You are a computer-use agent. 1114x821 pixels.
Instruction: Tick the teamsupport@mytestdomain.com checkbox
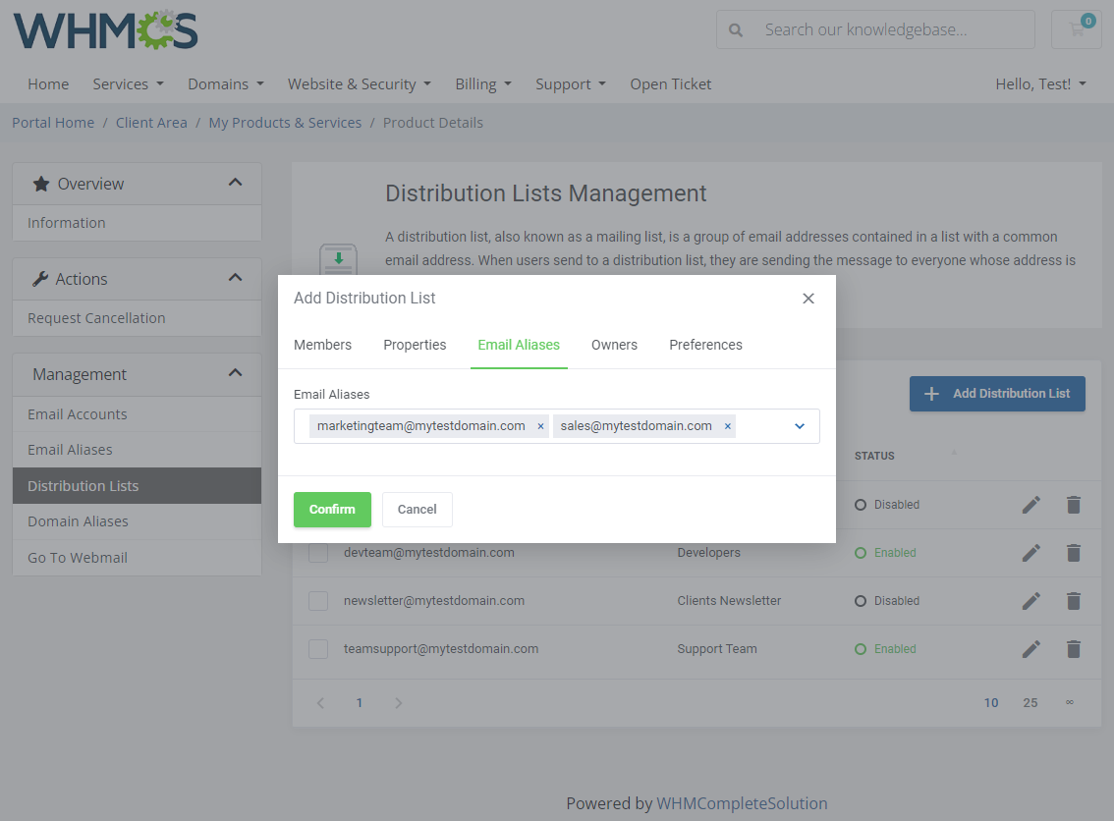(318, 649)
